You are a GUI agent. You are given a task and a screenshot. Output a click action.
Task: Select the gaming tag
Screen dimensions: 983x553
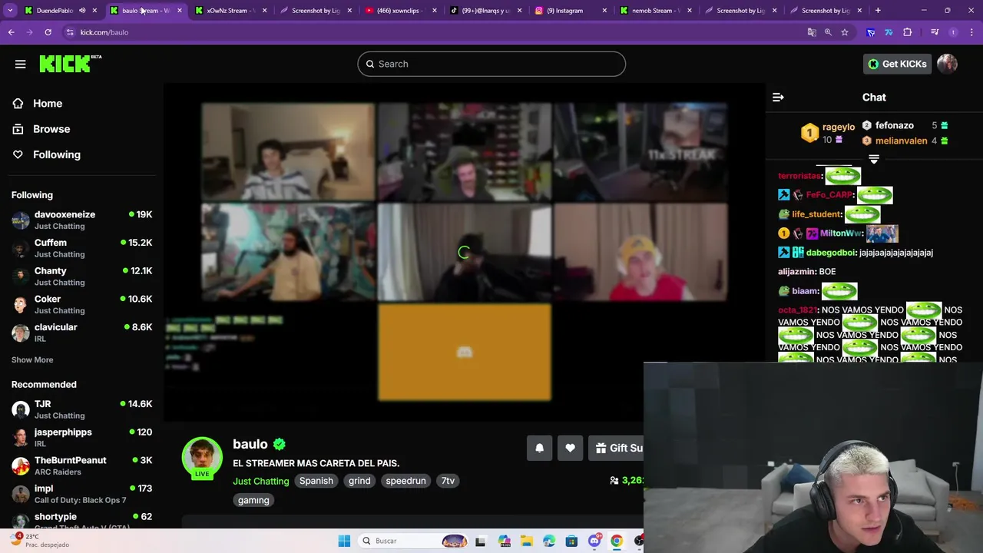click(x=253, y=500)
